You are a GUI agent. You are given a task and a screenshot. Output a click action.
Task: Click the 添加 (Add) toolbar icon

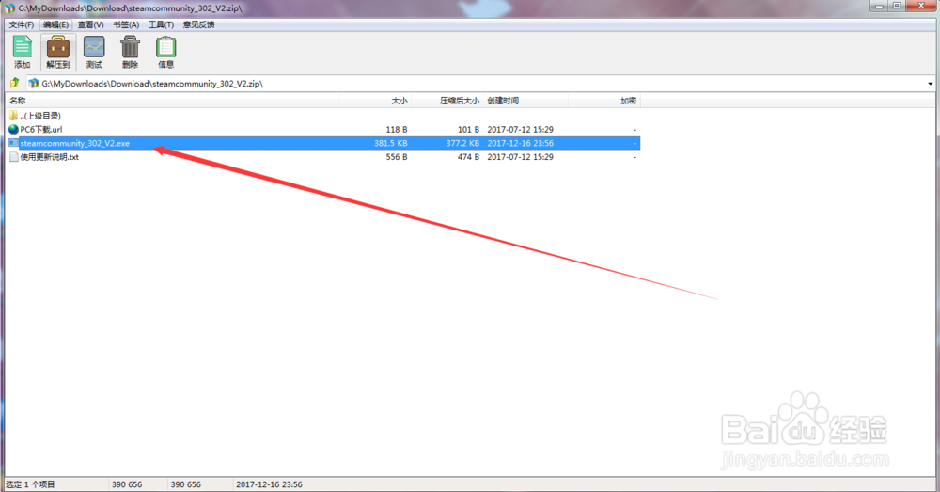coord(23,47)
